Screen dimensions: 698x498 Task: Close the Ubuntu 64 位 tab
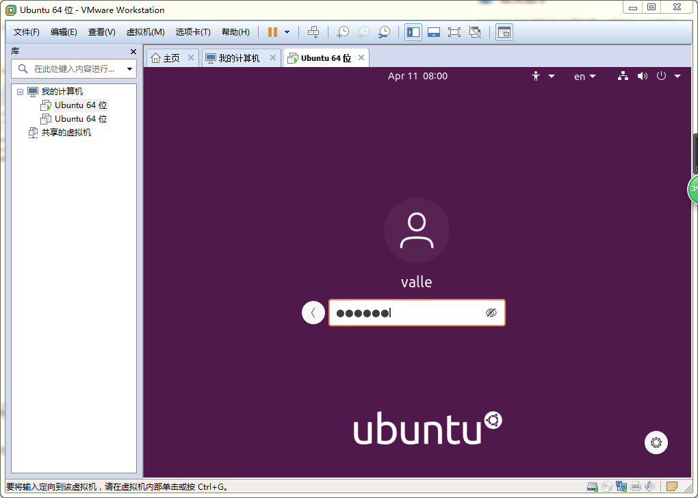click(361, 57)
